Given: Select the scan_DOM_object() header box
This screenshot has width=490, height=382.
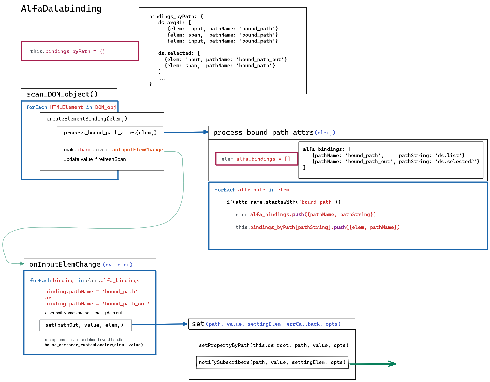Looking at the screenshot, I should (x=69, y=94).
